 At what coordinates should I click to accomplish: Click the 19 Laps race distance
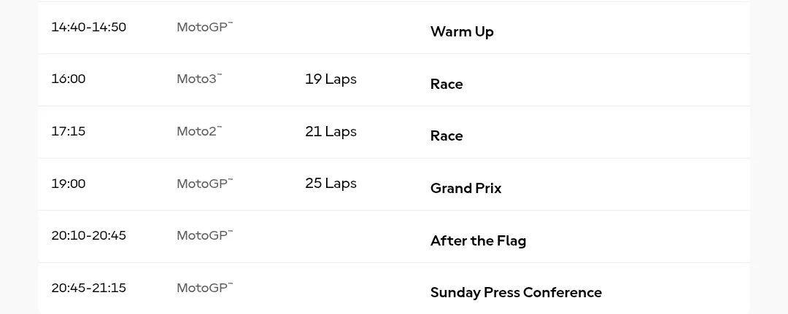coord(331,79)
